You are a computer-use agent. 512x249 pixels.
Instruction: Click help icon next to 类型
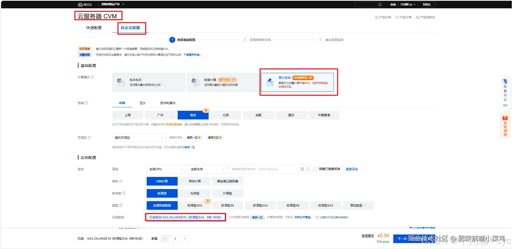121,205
